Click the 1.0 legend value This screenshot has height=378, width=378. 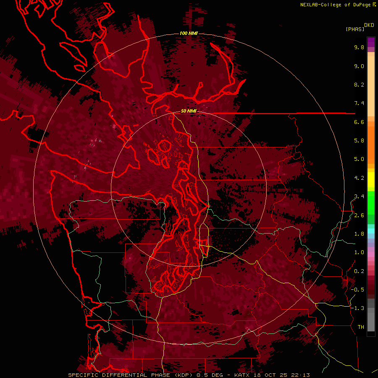pos(359,252)
